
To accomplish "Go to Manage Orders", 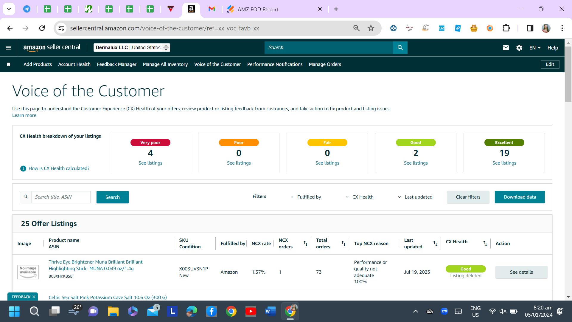I will click(x=325, y=64).
